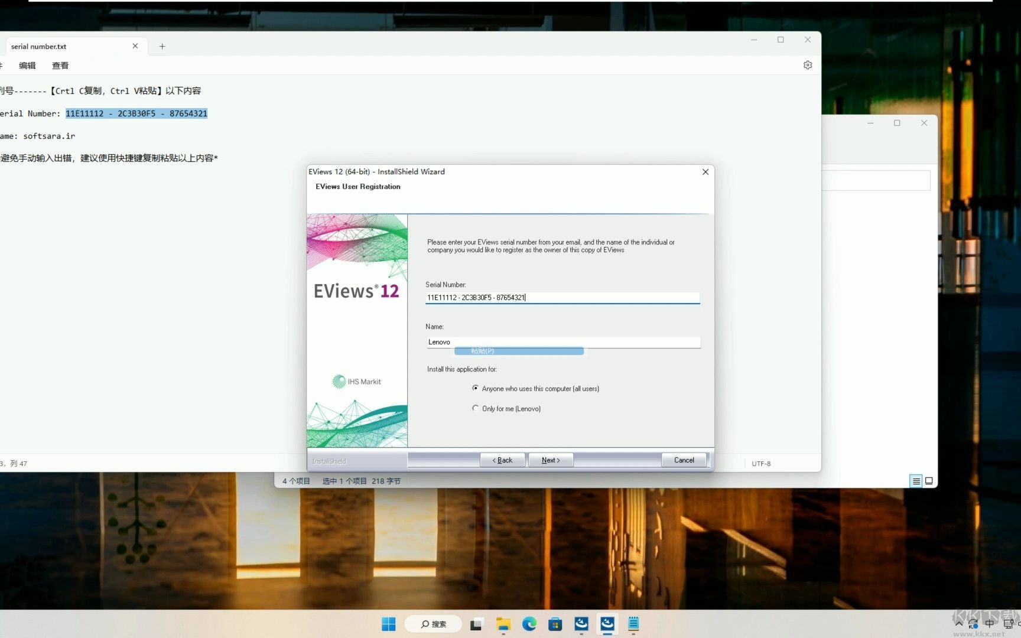Select Anyone who uses this computer option
The width and height of the screenshot is (1021, 638).
(x=476, y=388)
